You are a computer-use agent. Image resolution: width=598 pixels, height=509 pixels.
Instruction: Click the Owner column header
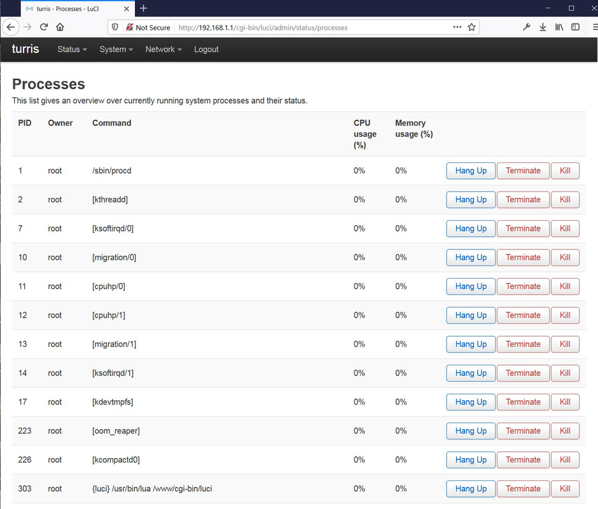pyautogui.click(x=60, y=123)
